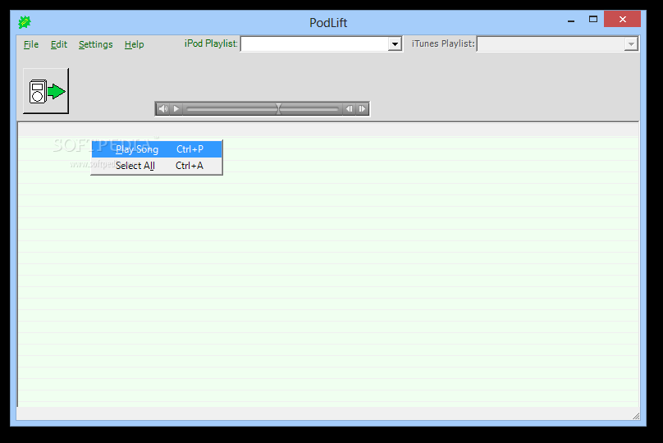Mute audio using the speaker icon

tap(162, 109)
